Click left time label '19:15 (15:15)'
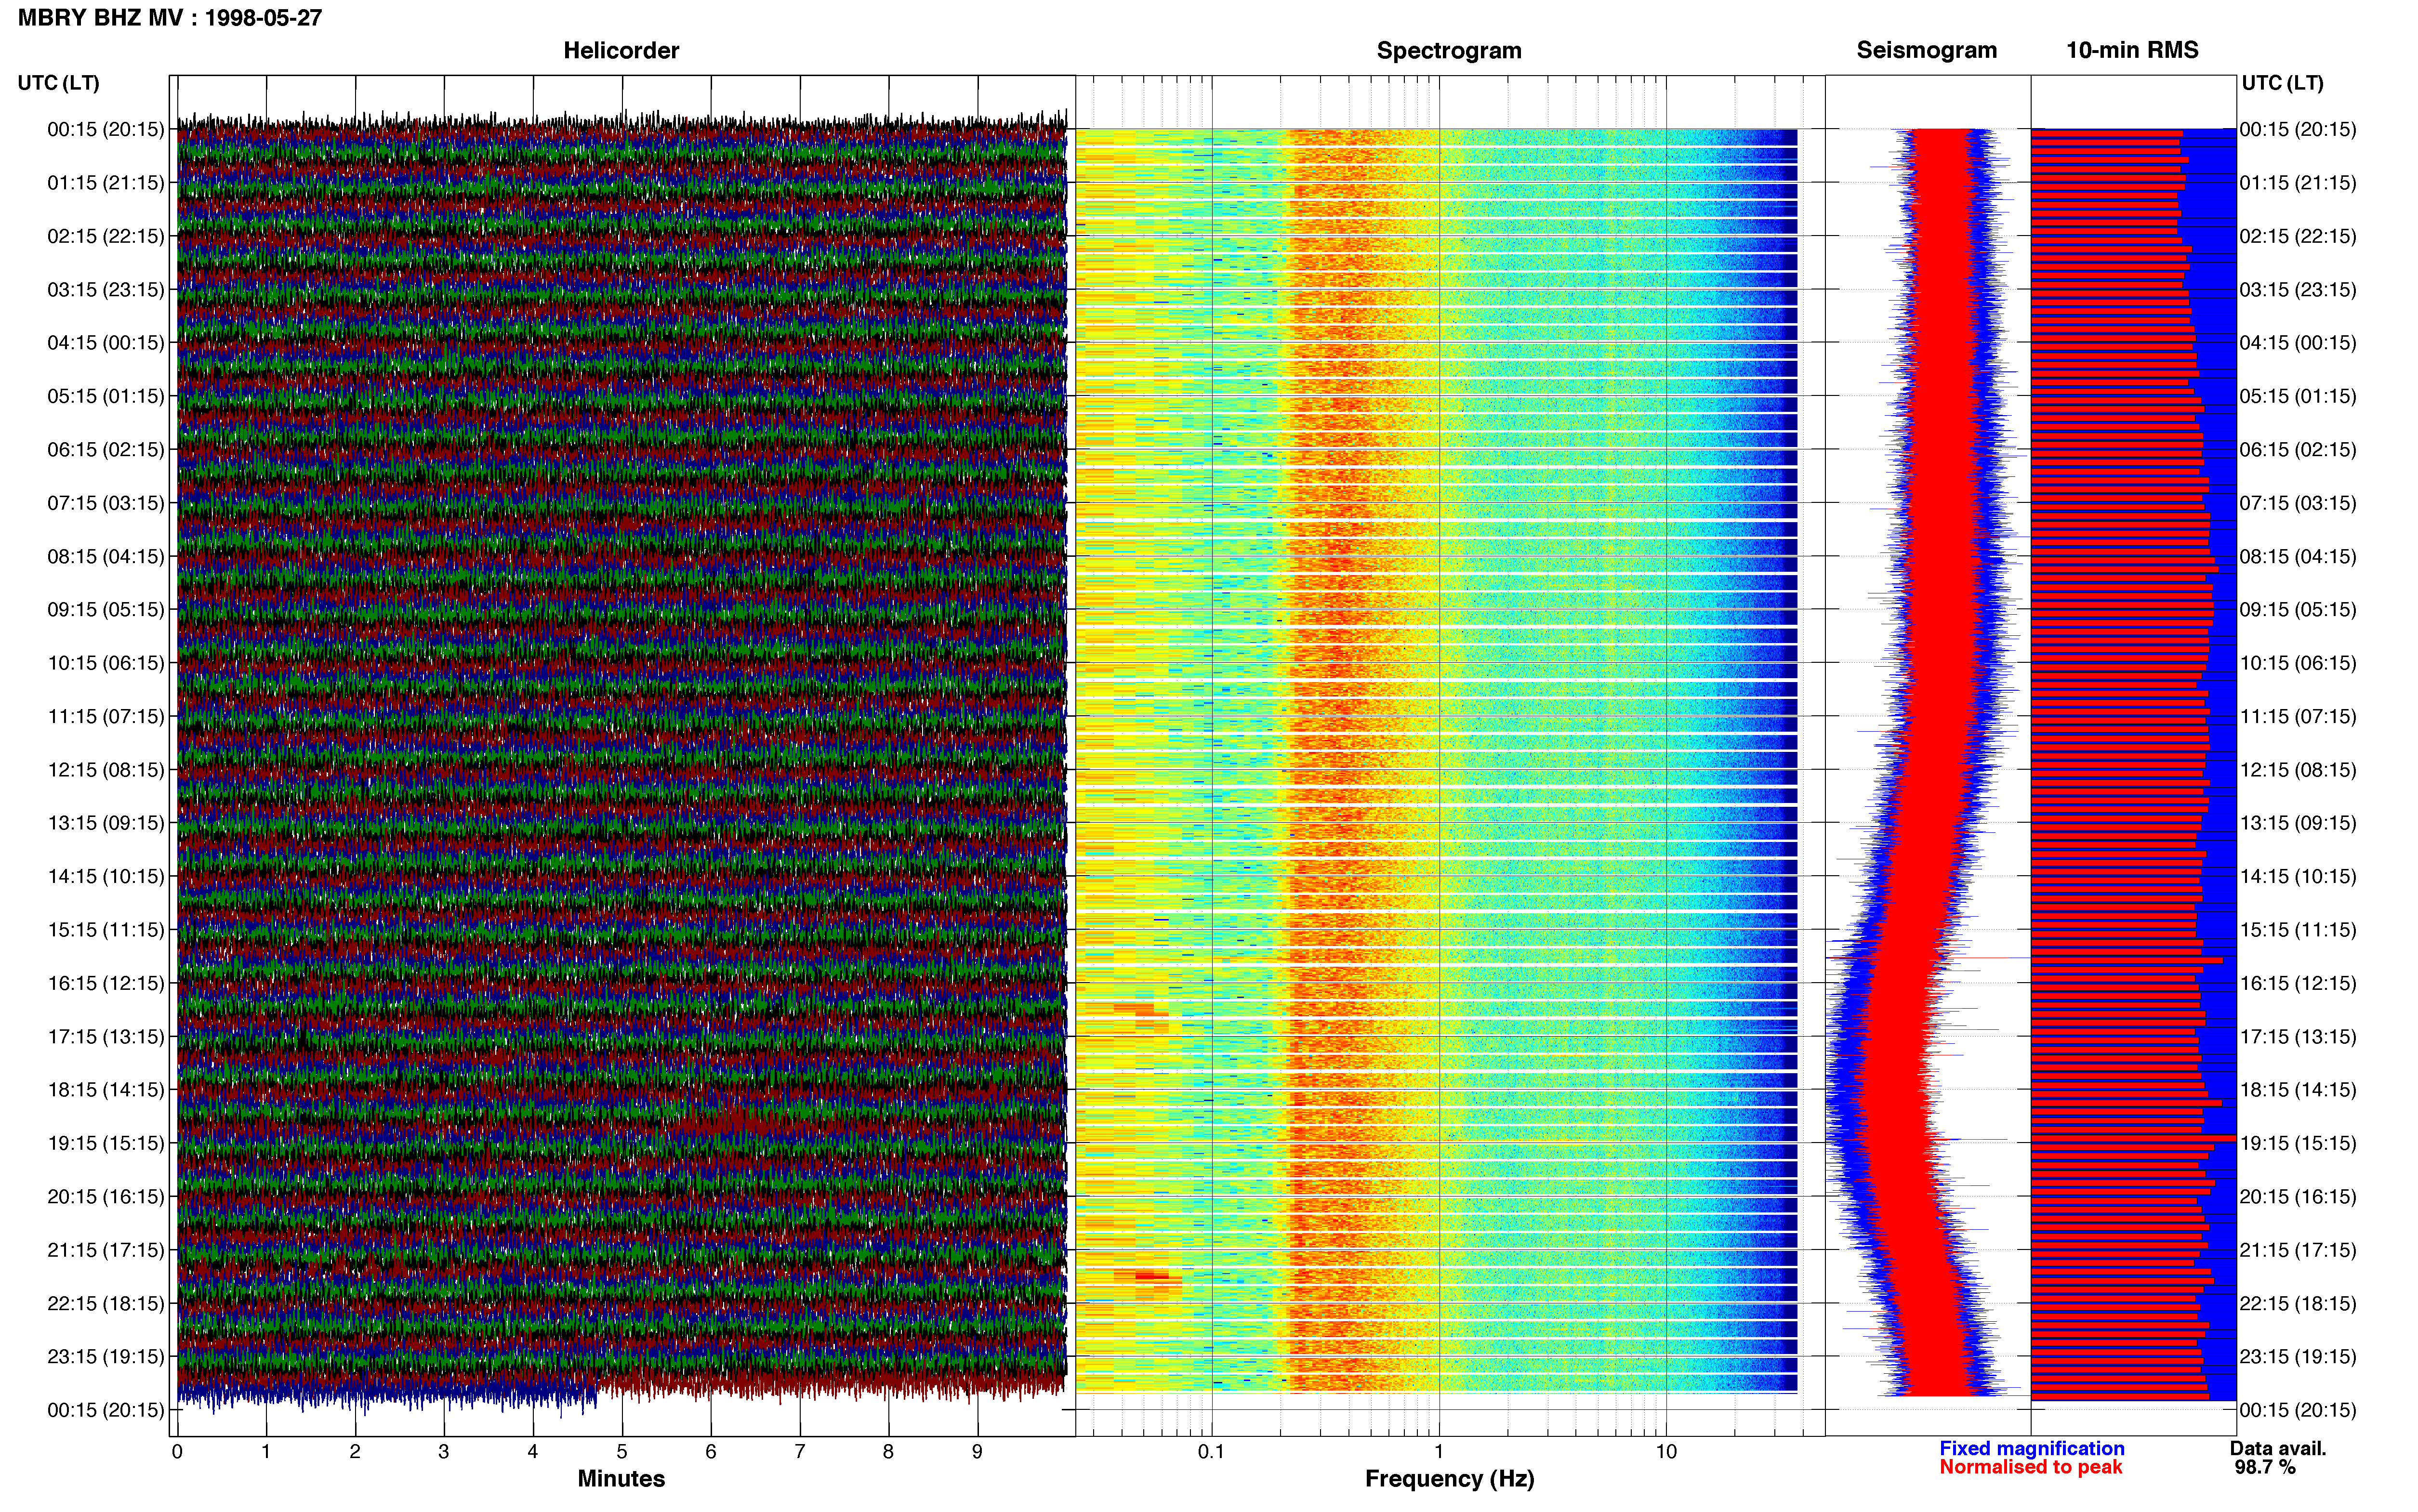This screenshot has width=2418, height=1512. (106, 1143)
